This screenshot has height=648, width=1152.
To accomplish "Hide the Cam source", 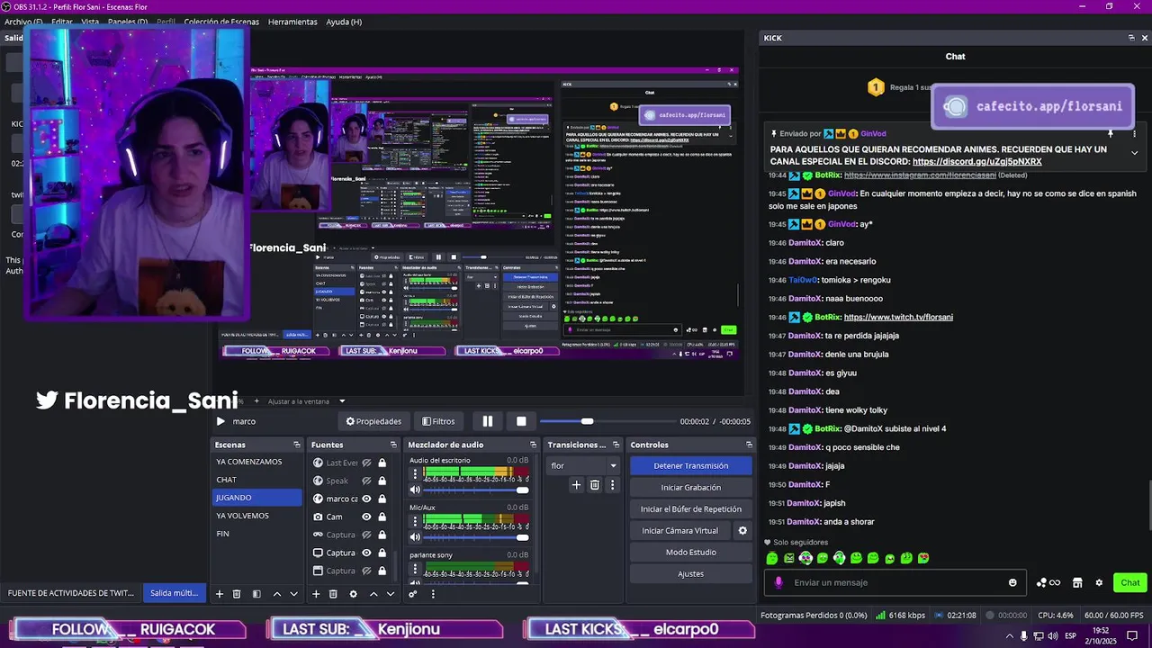I will (x=366, y=517).
